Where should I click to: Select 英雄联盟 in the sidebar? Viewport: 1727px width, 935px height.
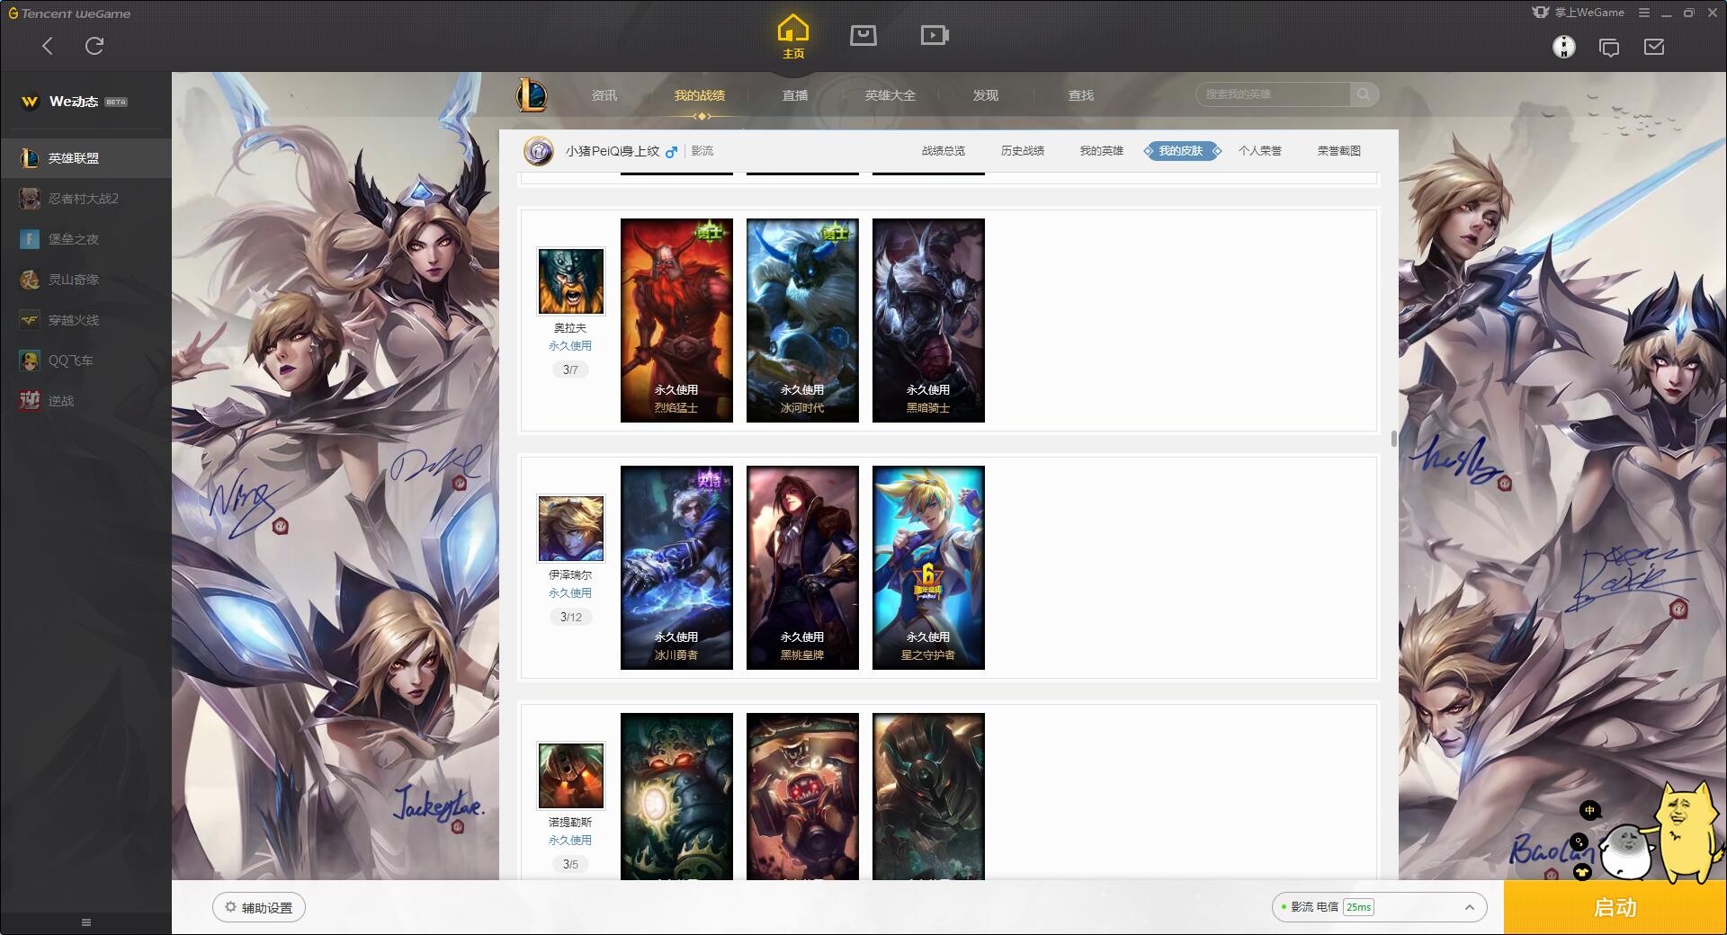pos(85,158)
